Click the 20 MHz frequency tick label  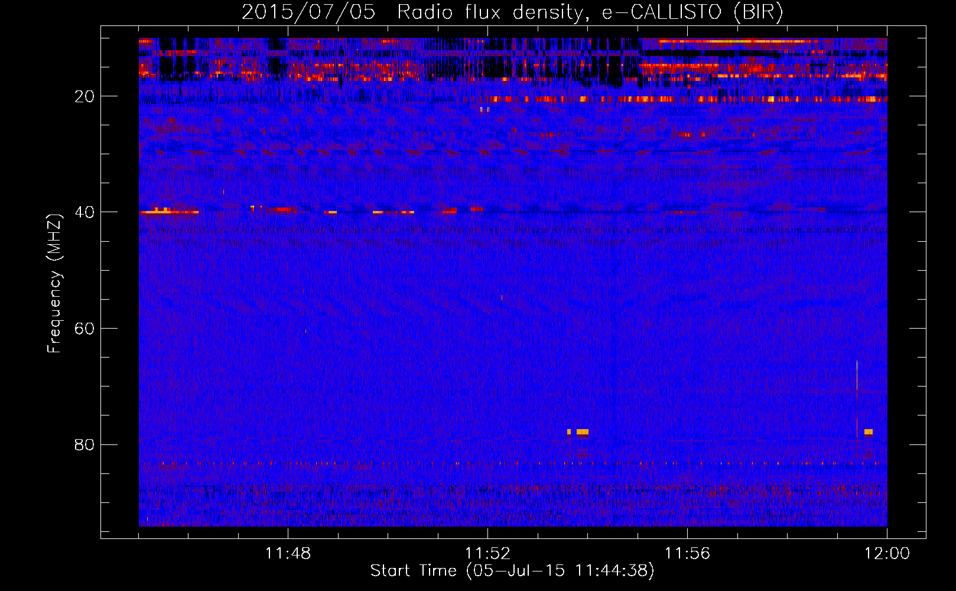[84, 96]
